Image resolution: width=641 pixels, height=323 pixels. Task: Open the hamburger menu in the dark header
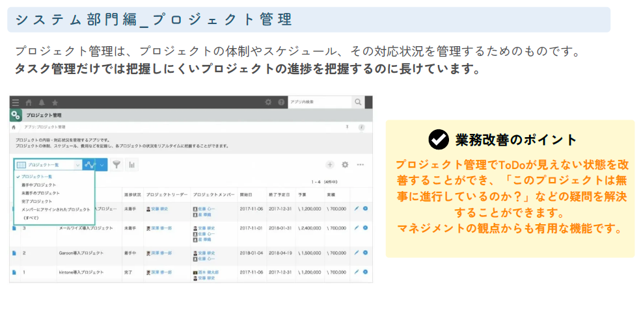coord(16,103)
